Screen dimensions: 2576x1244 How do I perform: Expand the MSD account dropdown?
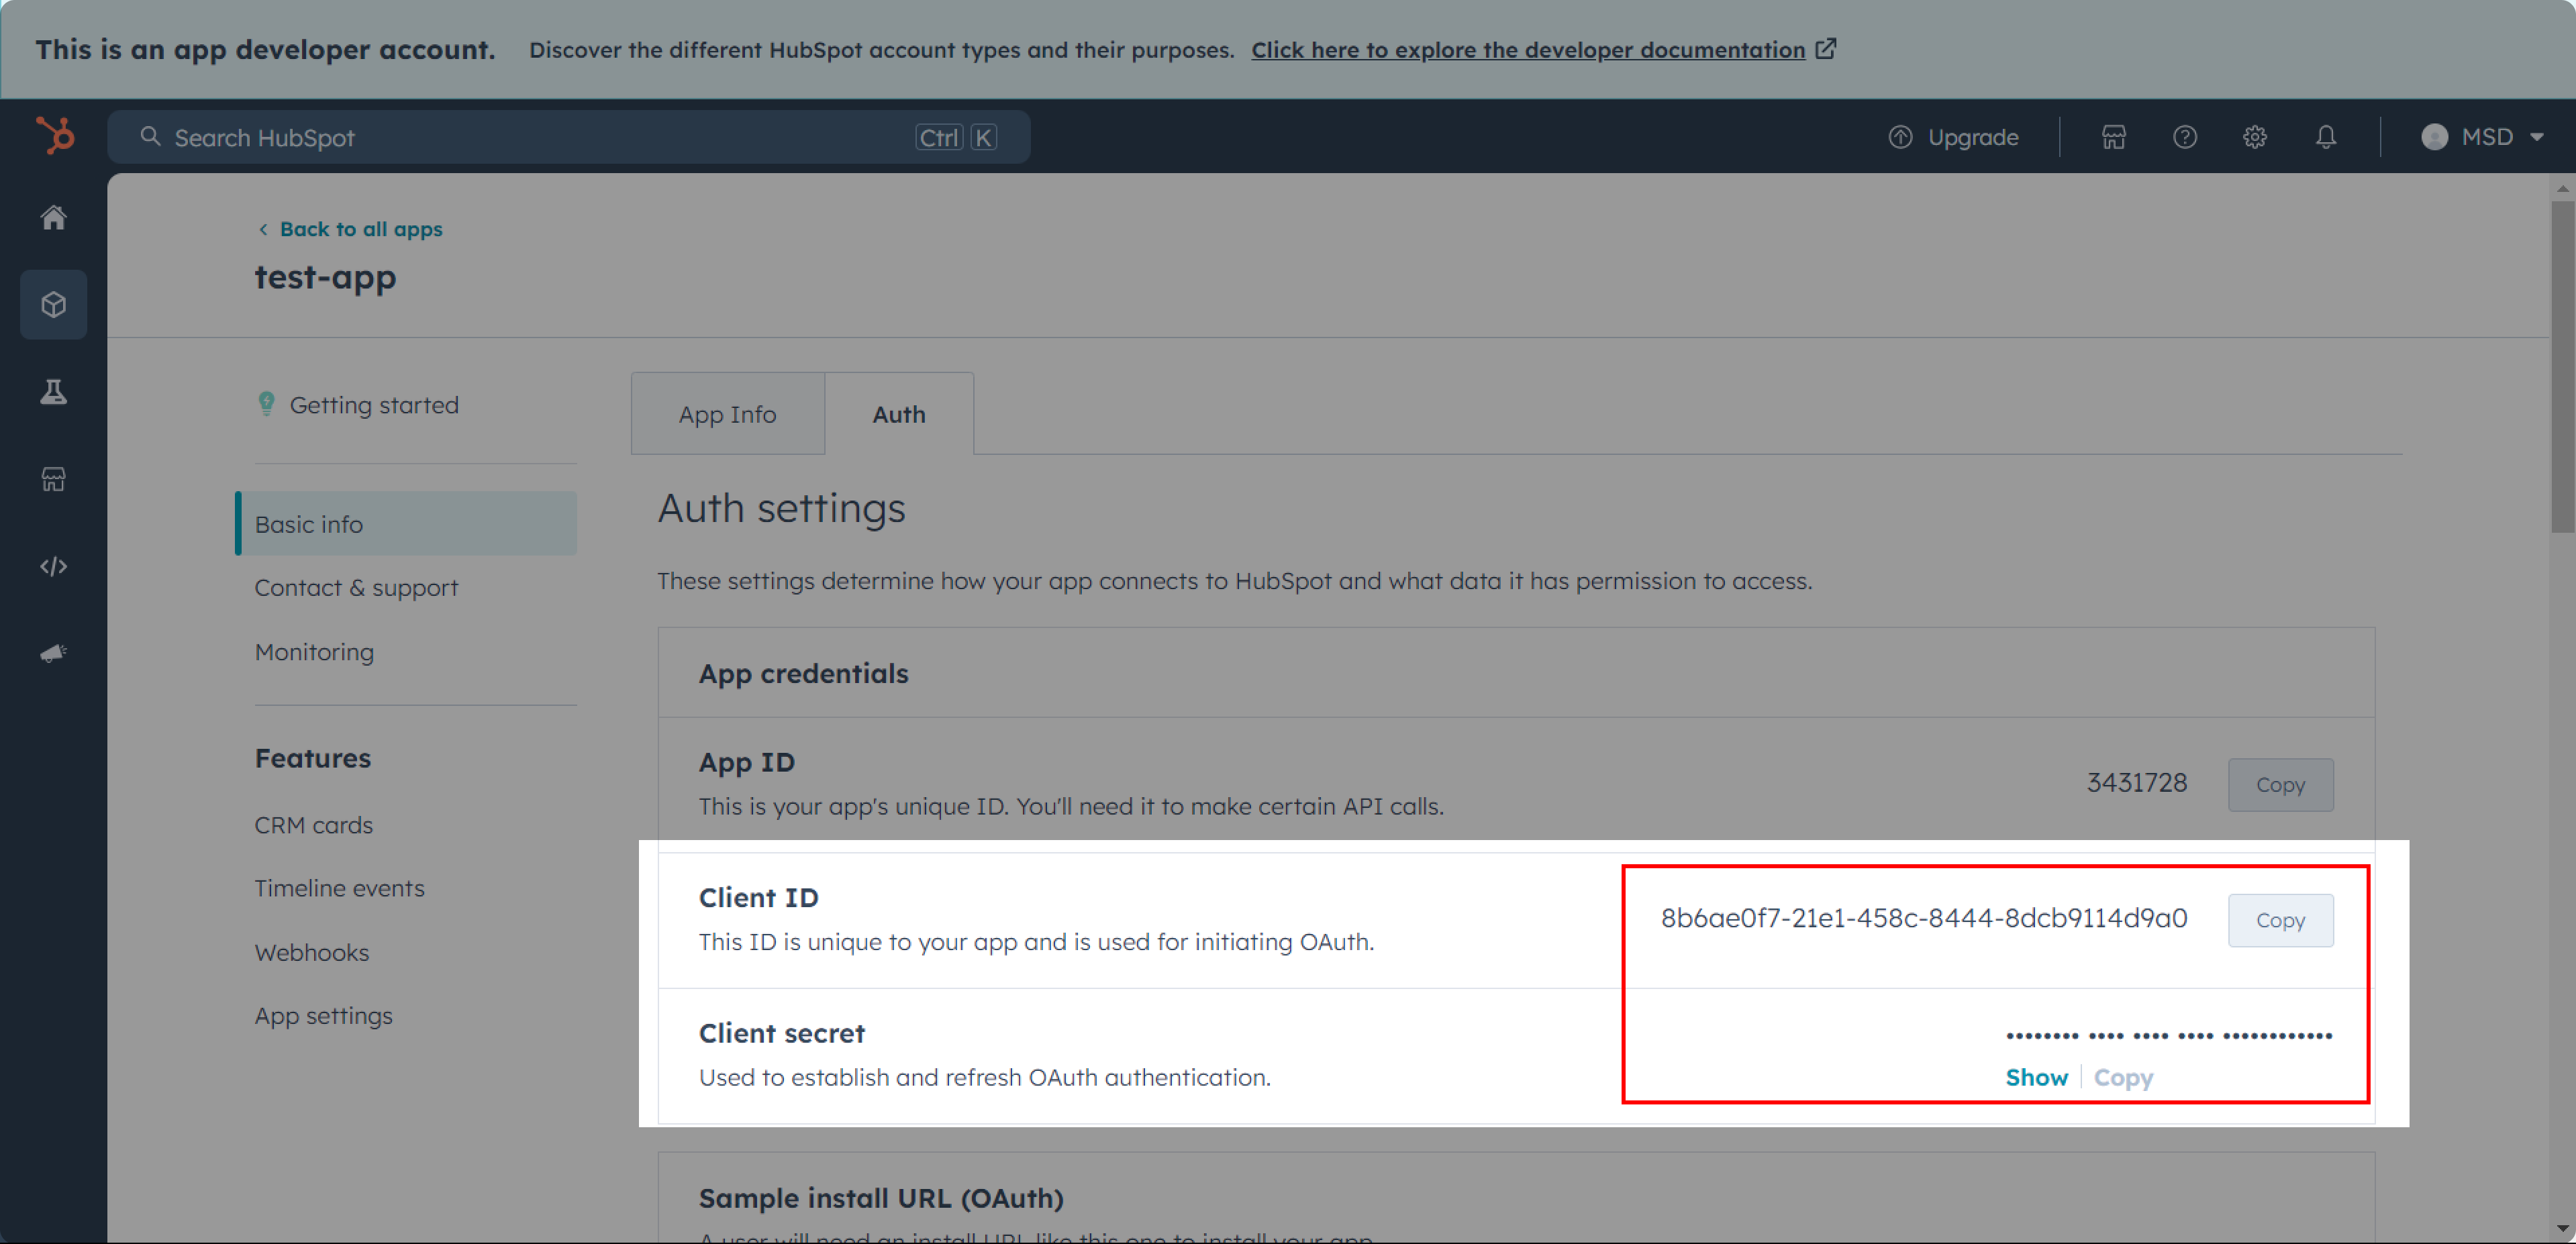point(2482,137)
